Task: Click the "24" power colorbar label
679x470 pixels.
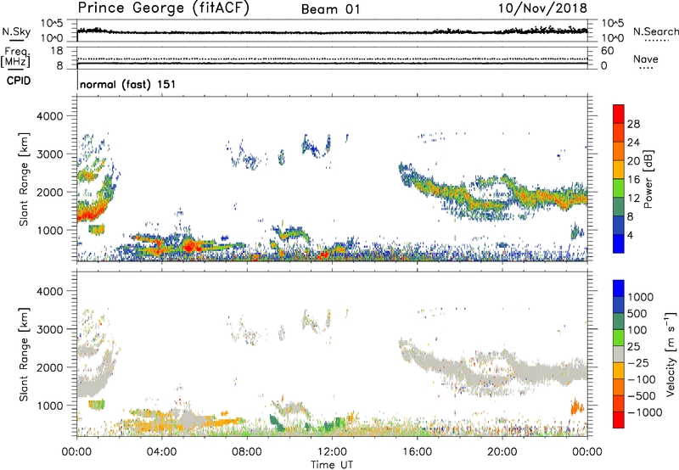Action: pyautogui.click(x=633, y=143)
